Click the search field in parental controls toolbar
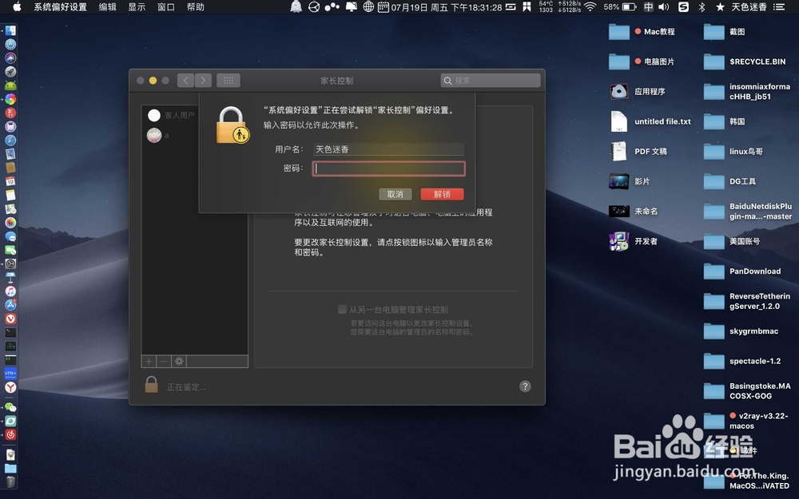The image size is (799, 499). (x=490, y=80)
